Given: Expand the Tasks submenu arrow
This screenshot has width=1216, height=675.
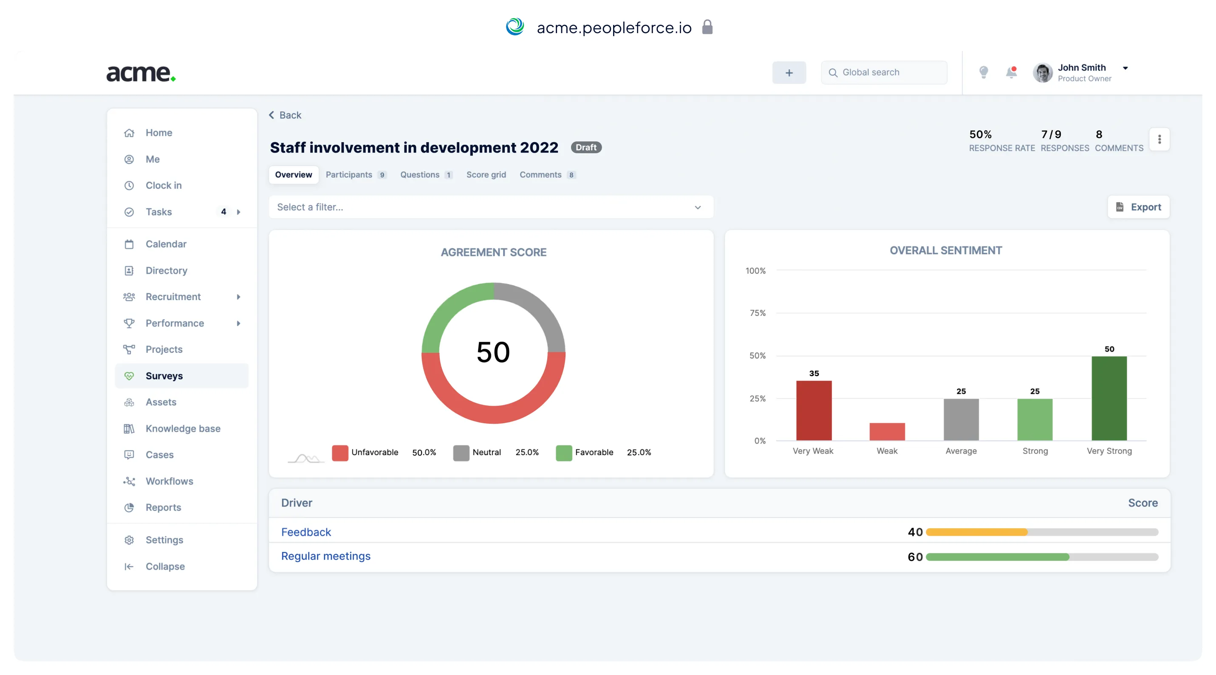Looking at the screenshot, I should [x=238, y=212].
